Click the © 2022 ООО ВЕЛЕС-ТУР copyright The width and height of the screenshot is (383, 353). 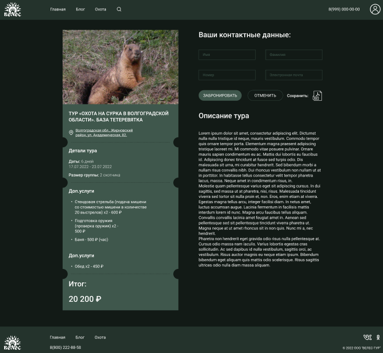pyautogui.click(x=362, y=348)
